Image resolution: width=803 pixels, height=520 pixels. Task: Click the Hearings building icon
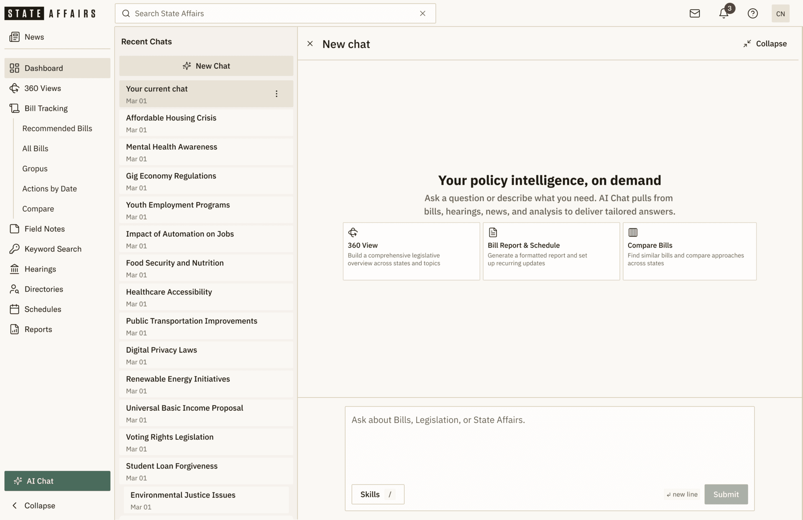coord(15,269)
